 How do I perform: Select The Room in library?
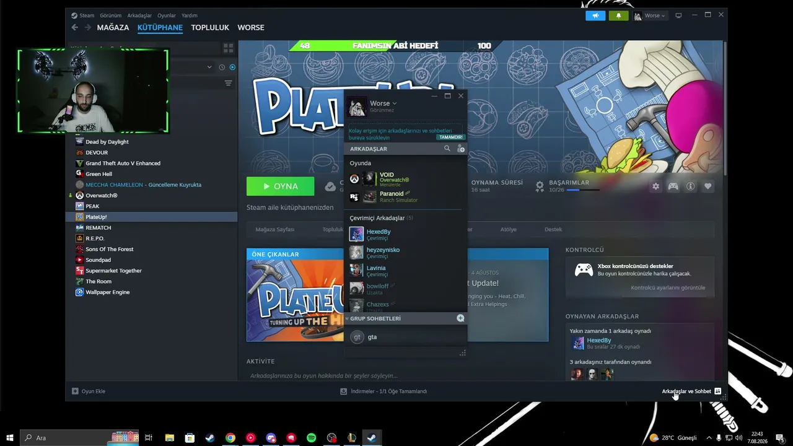point(99,281)
